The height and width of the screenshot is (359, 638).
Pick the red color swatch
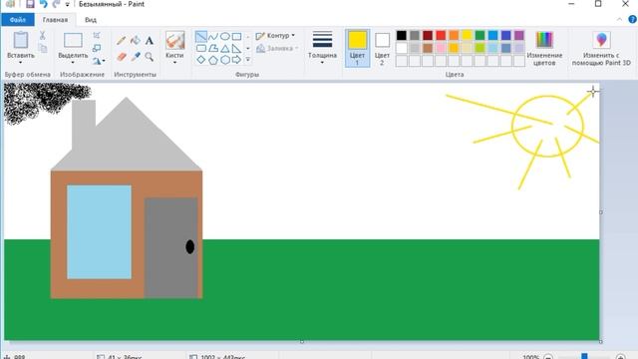(441, 36)
